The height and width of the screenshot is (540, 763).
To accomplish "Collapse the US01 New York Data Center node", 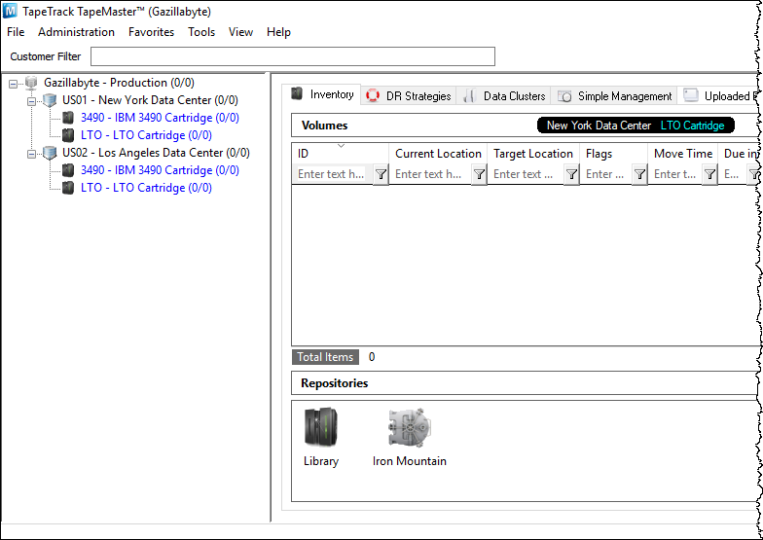I will pyautogui.click(x=31, y=101).
